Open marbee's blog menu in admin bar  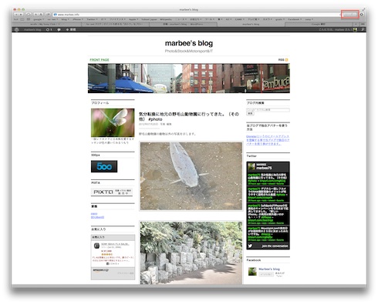coord(32,29)
